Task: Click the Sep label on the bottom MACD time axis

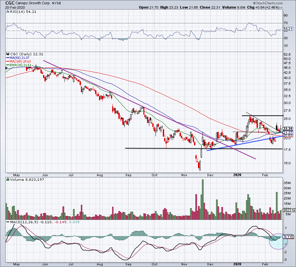Action: point(128,264)
